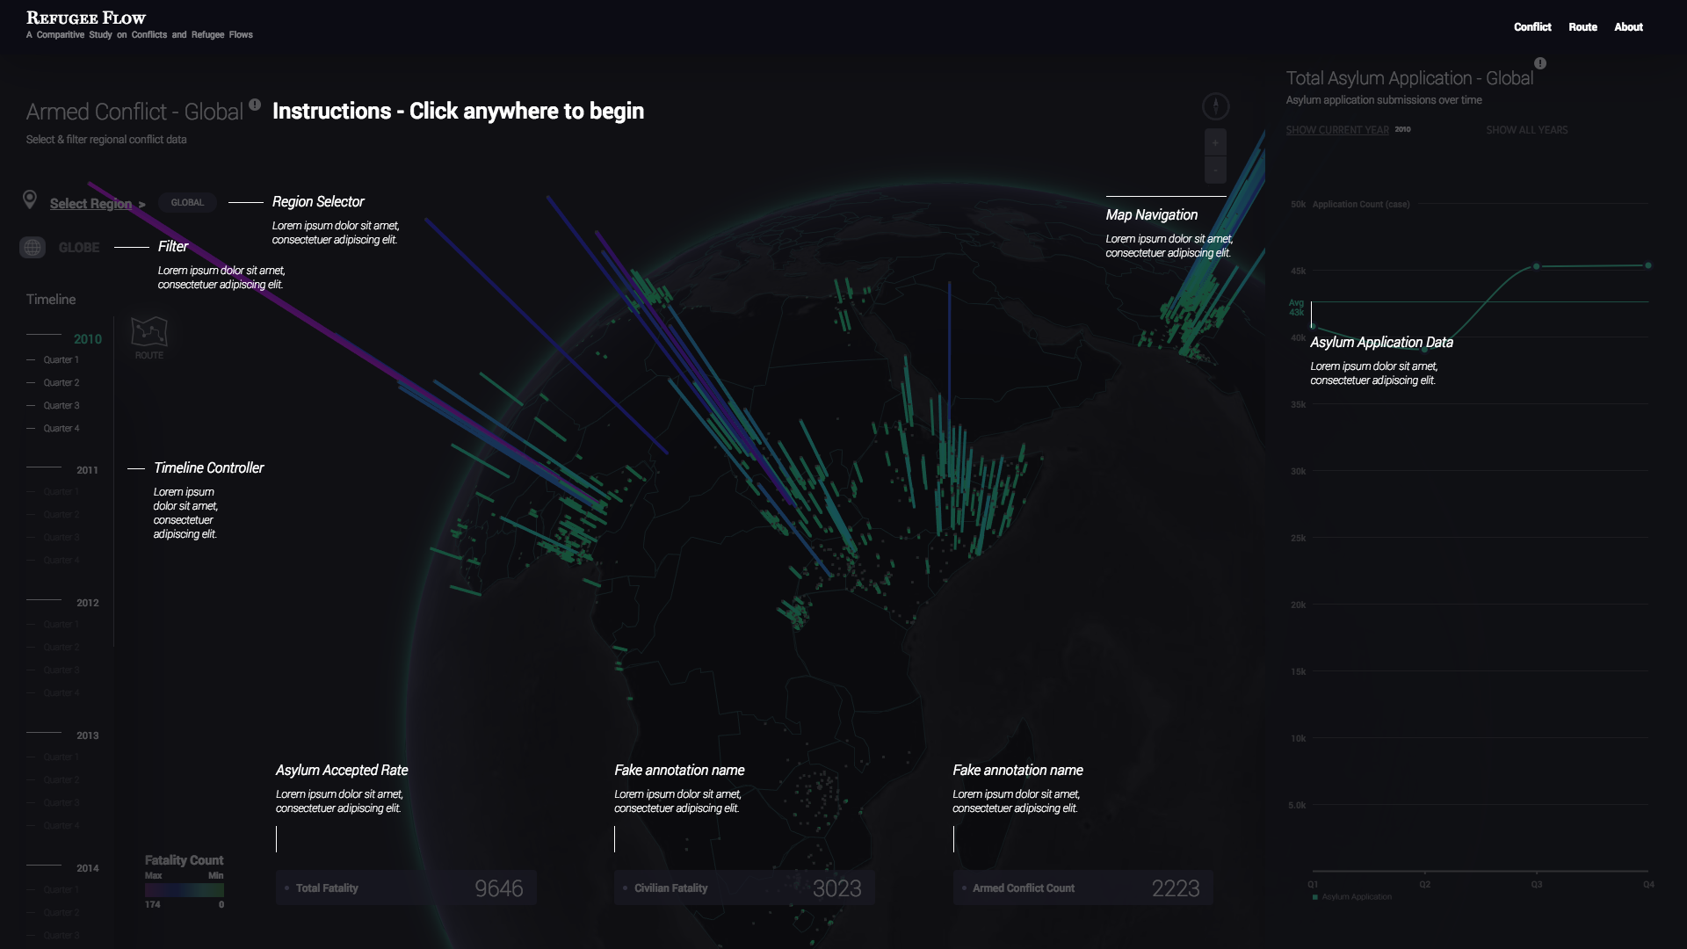This screenshot has height=949, width=1687.
Task: Select year 2014 on timeline
Action: [87, 868]
